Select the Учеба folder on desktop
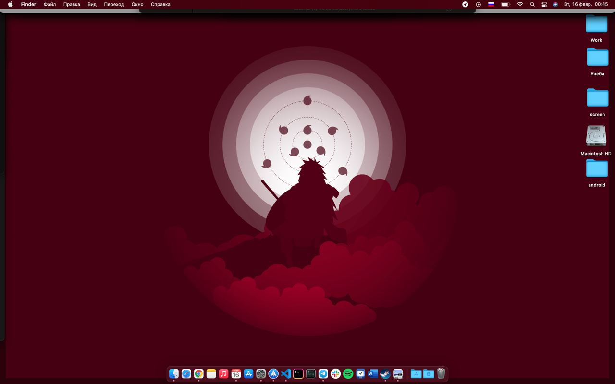Viewport: 615px width, 384px height. tap(597, 57)
